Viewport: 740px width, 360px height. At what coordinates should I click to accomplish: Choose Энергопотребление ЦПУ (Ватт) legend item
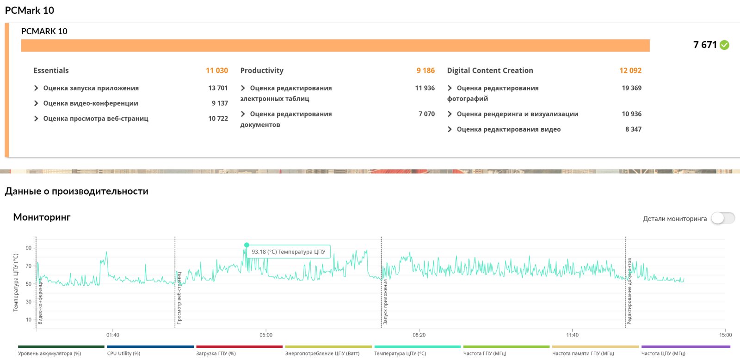click(x=328, y=351)
